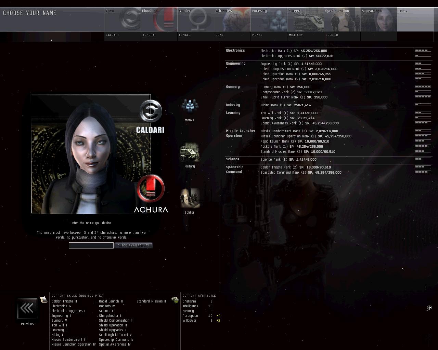
Task: Click the Engineering skill group heading
Action: point(236,64)
